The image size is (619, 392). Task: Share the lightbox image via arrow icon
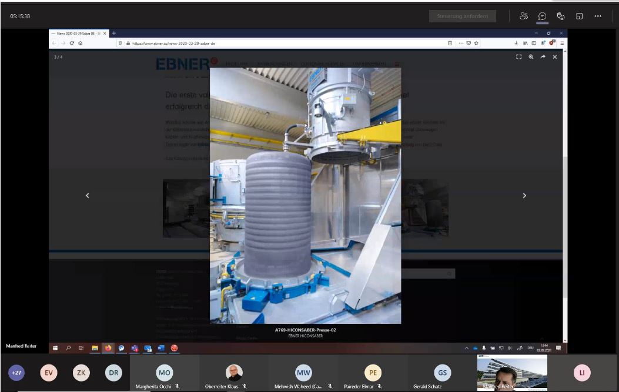click(x=543, y=57)
